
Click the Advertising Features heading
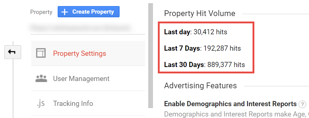click(200, 86)
